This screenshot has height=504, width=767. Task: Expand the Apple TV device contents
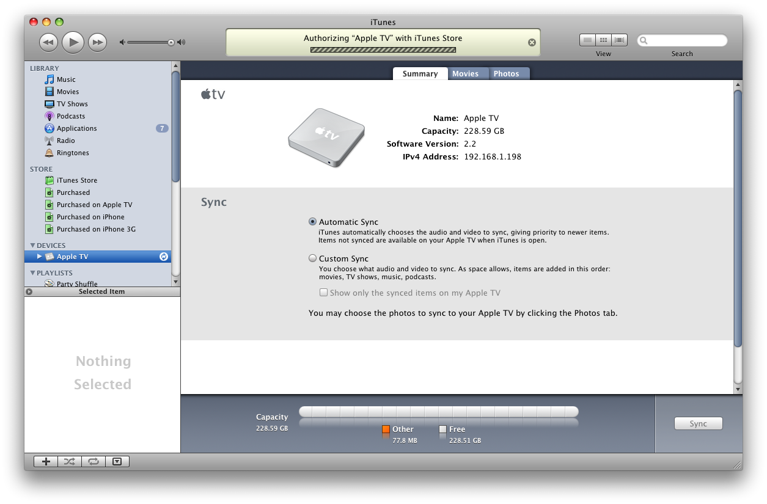point(40,257)
